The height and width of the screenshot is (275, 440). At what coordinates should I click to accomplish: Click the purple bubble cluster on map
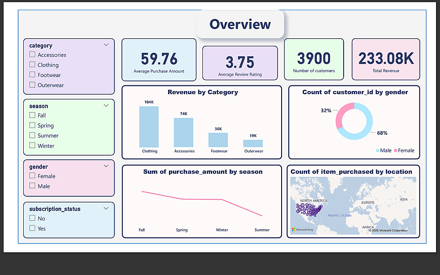pyautogui.click(x=309, y=210)
